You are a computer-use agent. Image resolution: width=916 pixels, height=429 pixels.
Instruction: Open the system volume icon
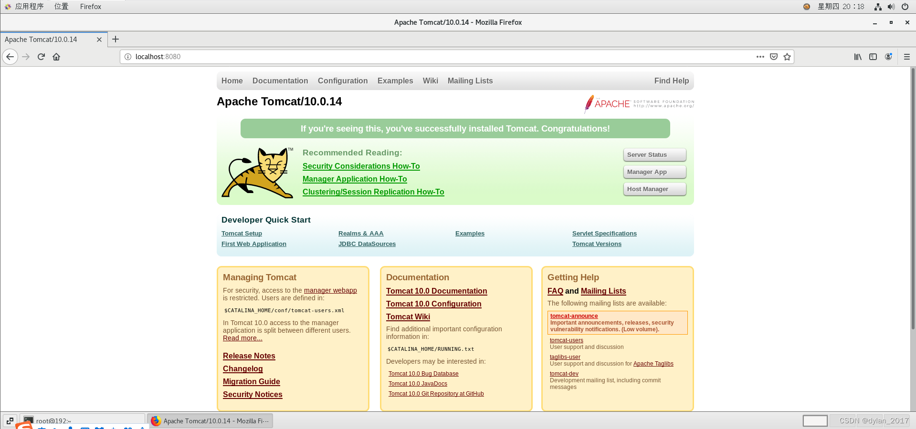pyautogui.click(x=891, y=7)
